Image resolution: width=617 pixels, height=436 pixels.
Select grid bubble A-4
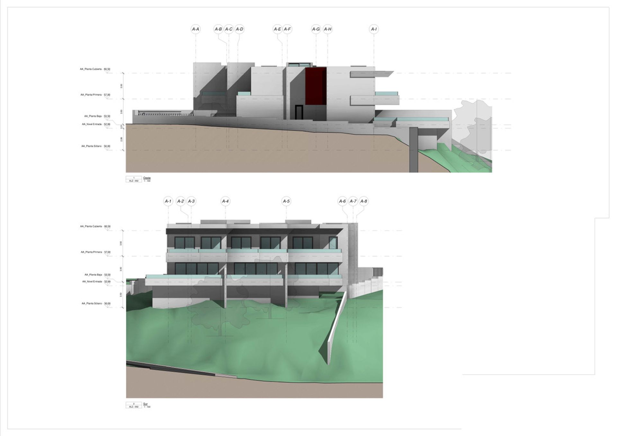coord(225,201)
